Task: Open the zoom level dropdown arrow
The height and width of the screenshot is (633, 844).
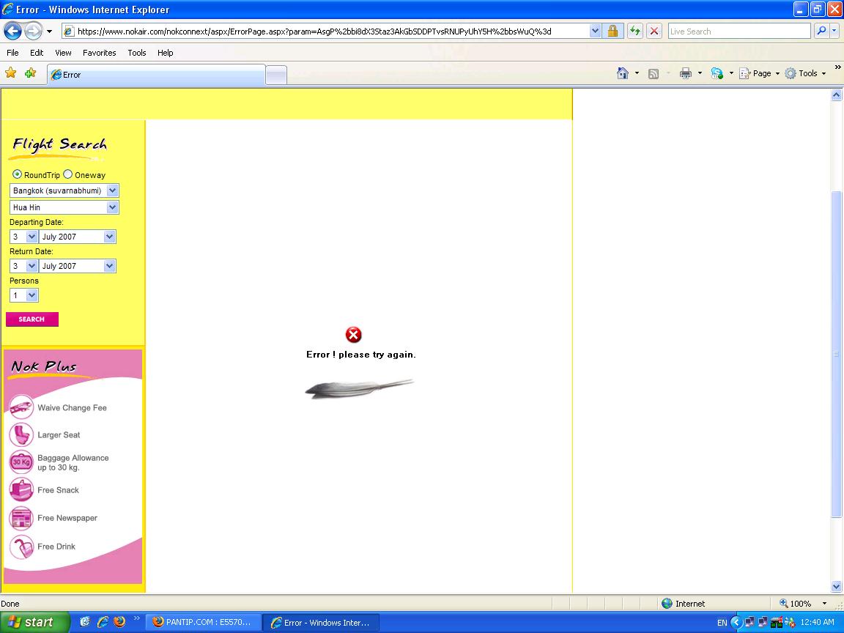Action: coord(824,604)
